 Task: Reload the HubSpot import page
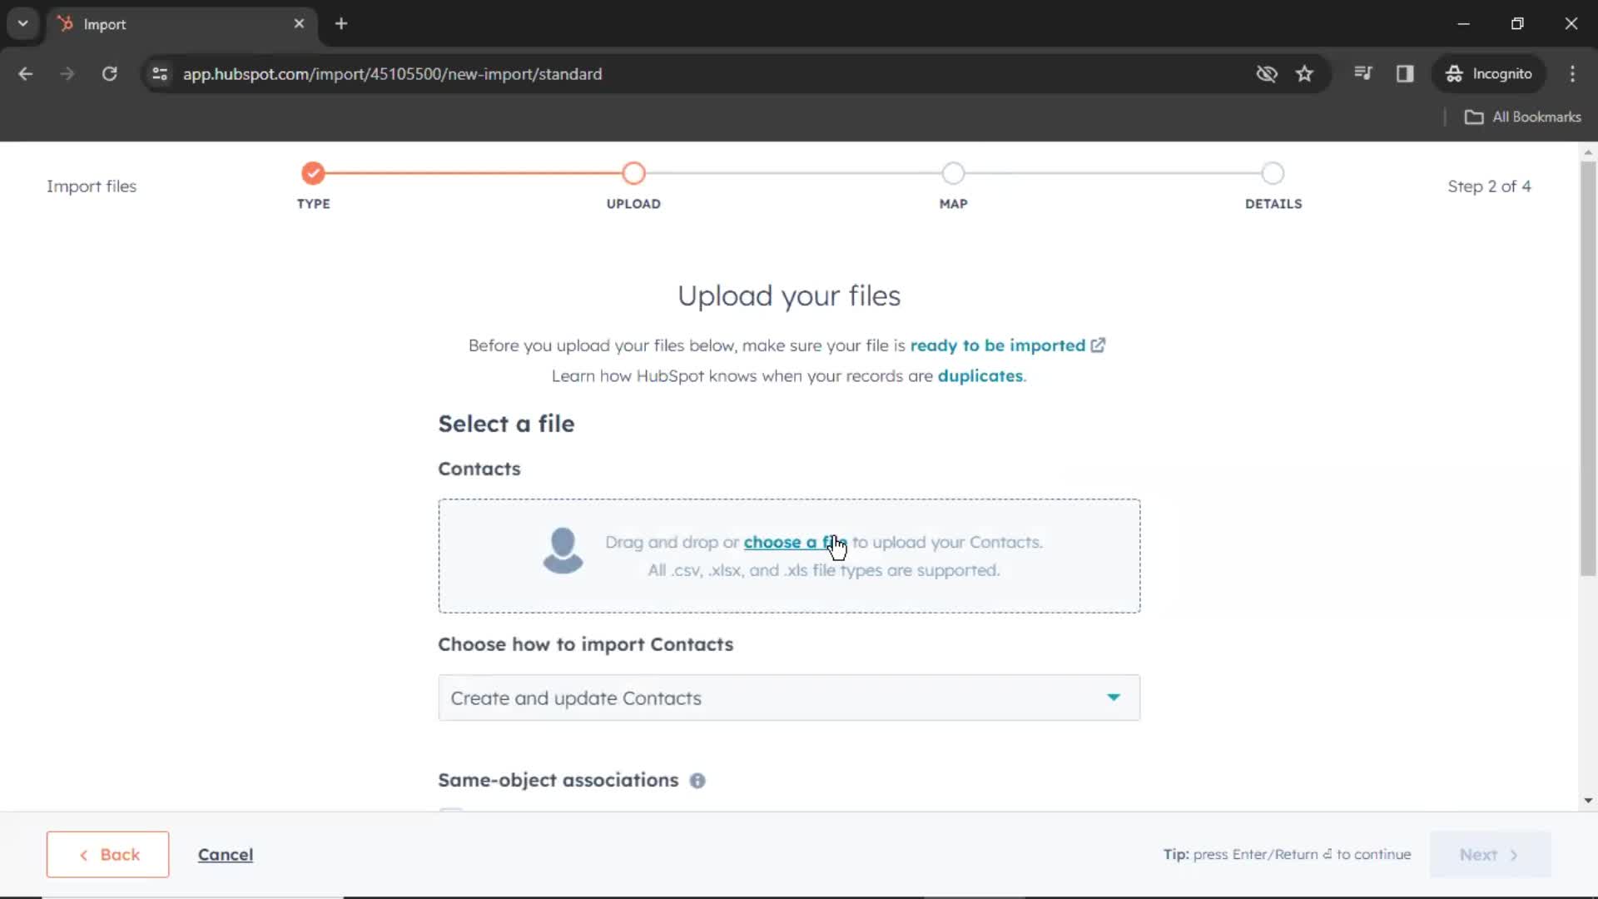pos(109,74)
